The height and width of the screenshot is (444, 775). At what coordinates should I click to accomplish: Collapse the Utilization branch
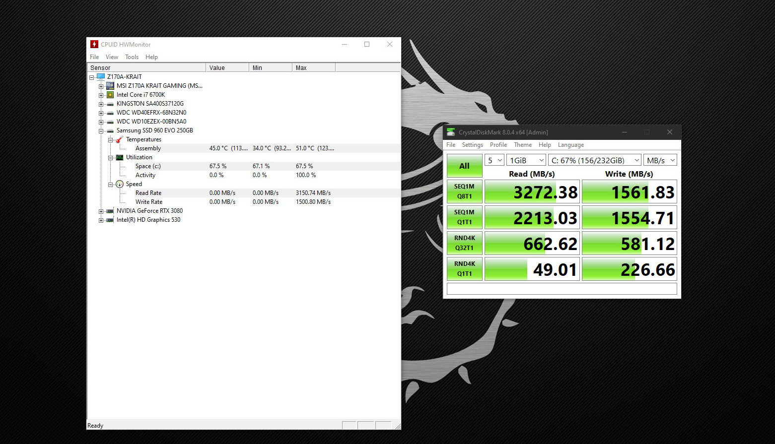(111, 158)
